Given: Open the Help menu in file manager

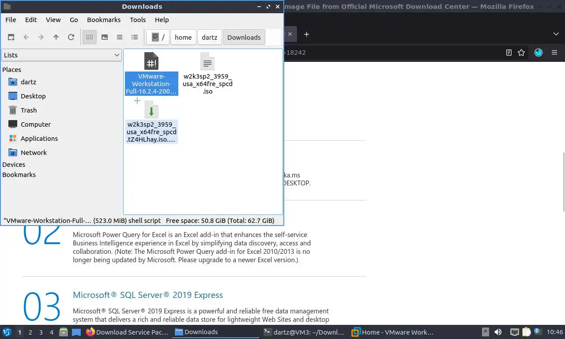Looking at the screenshot, I should tap(162, 20).
